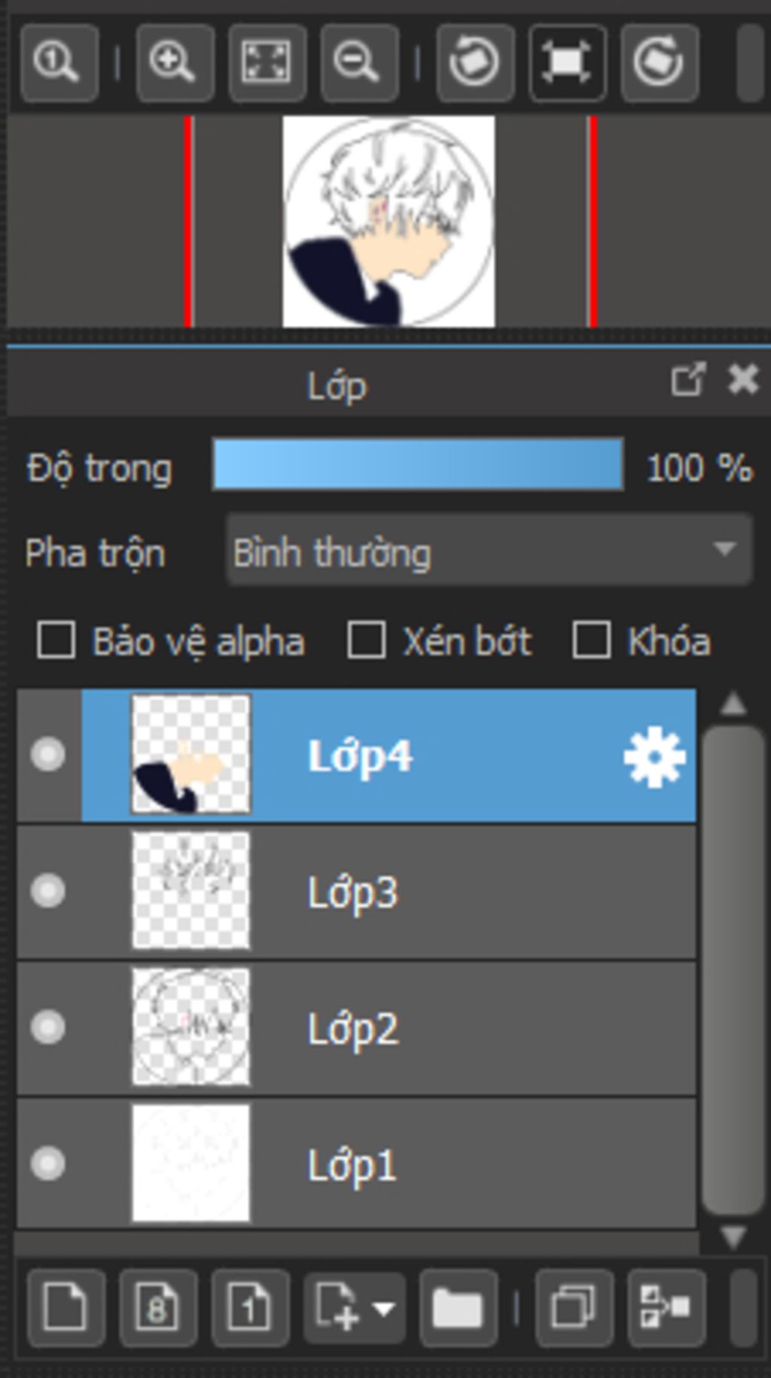This screenshot has width=771, height=1378.
Task: Click the zoom out magnifier icon
Action: (359, 62)
